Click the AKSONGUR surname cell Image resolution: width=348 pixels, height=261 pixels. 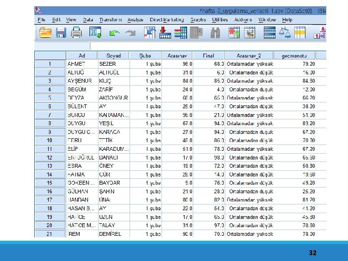pos(114,98)
